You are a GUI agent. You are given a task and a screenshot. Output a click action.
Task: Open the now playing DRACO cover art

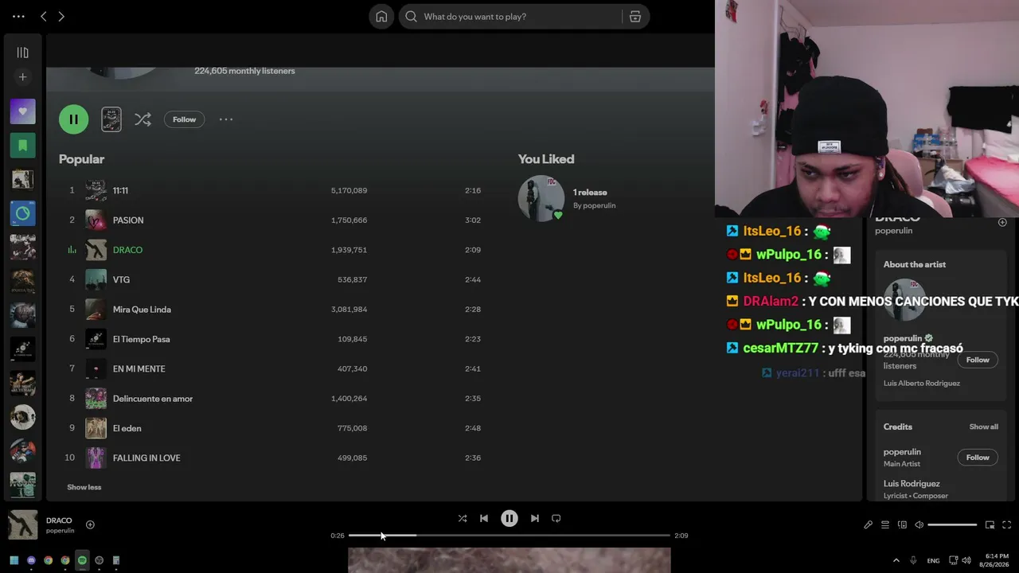click(x=22, y=525)
